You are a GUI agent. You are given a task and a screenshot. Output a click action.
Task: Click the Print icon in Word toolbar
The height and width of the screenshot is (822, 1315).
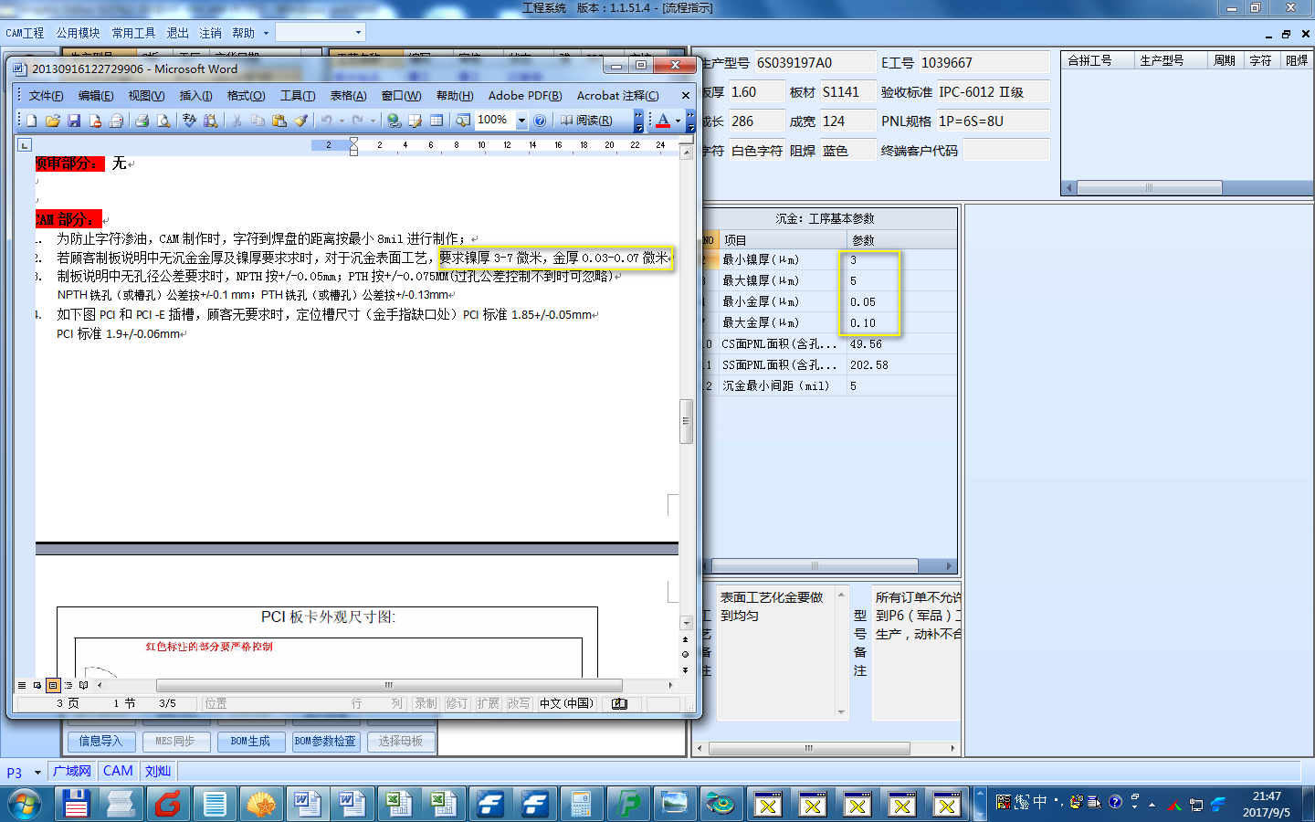(x=142, y=121)
